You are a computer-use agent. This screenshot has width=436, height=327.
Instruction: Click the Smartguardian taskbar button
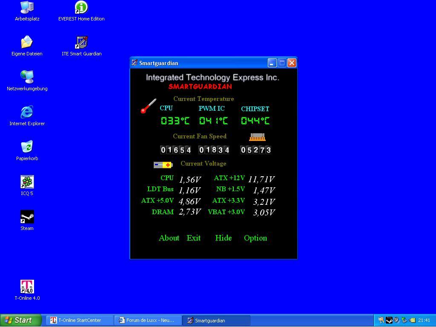(x=216, y=320)
